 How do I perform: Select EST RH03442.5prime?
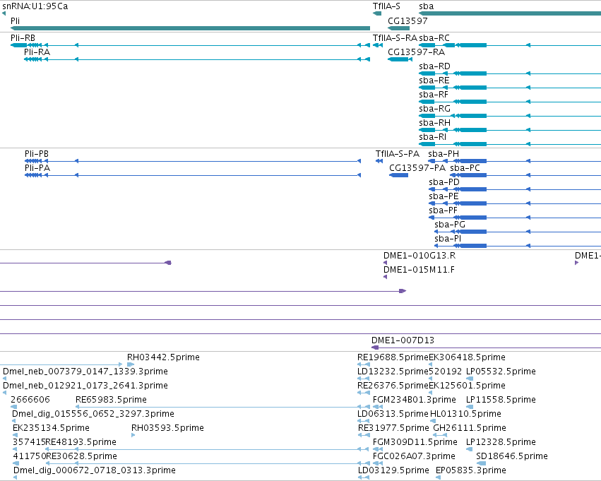tap(131, 364)
